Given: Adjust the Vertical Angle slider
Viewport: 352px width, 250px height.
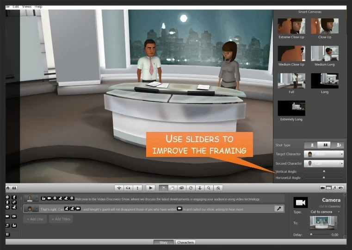Looking at the screenshot, I should coord(324,171).
